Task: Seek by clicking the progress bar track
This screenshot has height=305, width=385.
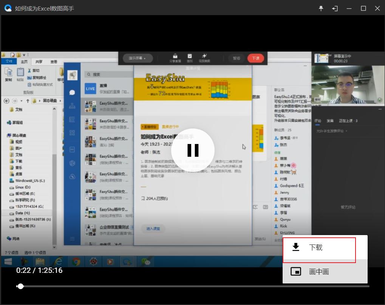Action: [193, 286]
